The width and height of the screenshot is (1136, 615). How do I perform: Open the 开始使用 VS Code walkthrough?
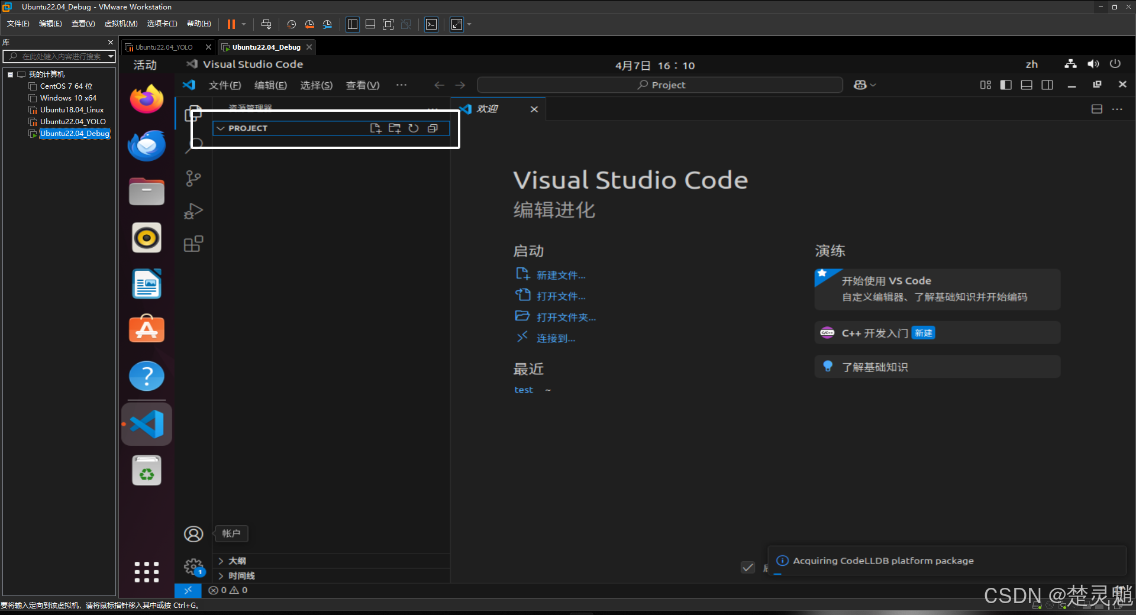[937, 289]
